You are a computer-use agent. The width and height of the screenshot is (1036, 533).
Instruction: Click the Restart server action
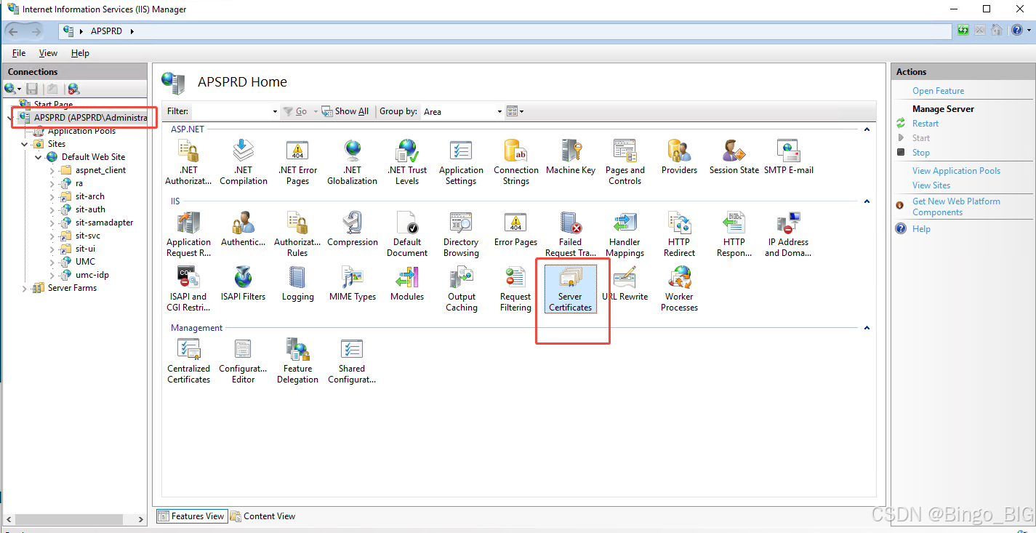(x=925, y=124)
